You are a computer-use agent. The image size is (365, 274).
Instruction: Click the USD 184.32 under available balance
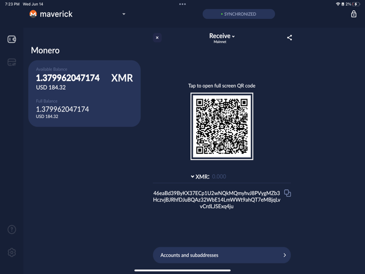coord(51,87)
